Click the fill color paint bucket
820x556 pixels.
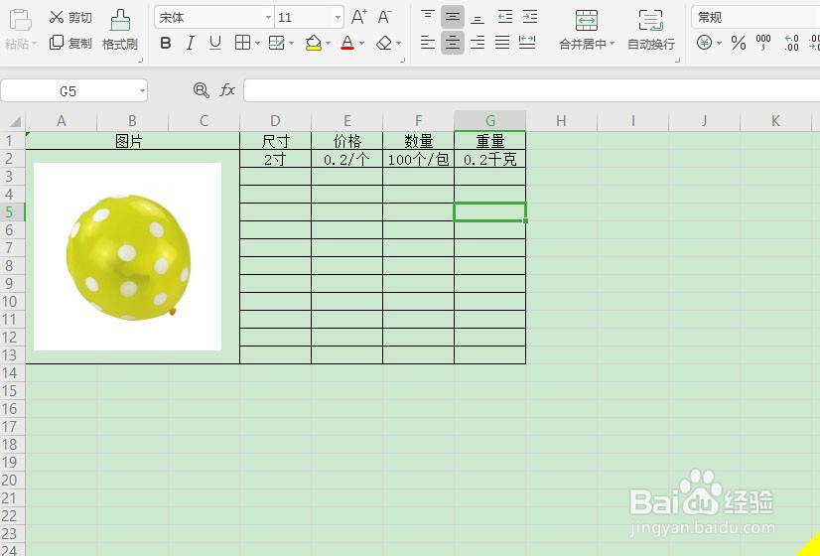pyautogui.click(x=314, y=43)
